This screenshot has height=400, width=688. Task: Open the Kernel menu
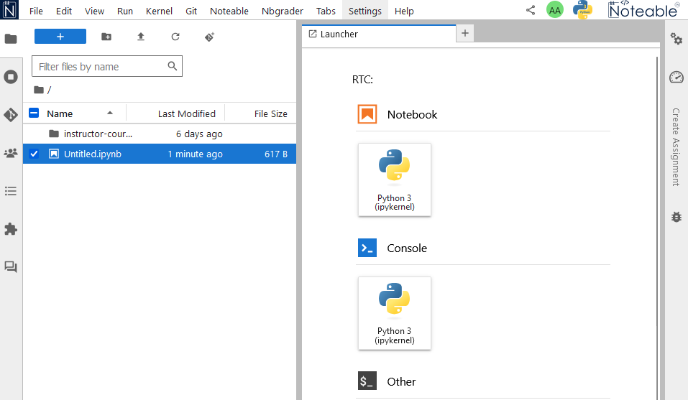pos(159,11)
